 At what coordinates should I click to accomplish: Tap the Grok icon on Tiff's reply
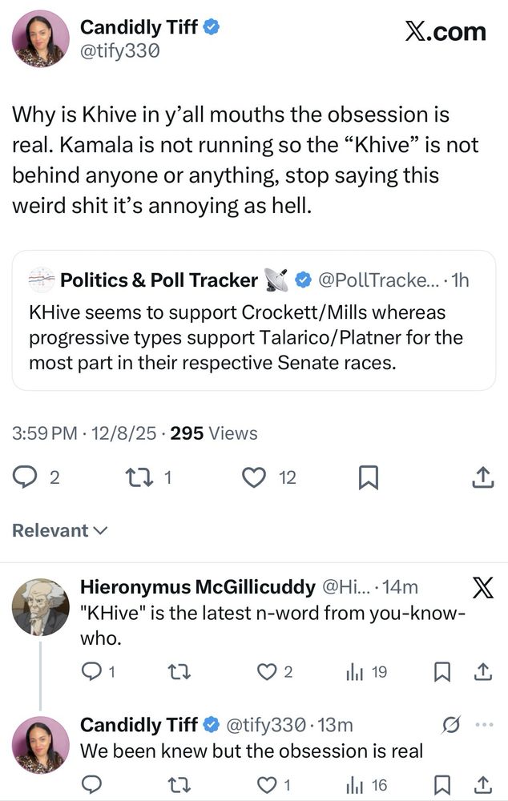pos(451,725)
